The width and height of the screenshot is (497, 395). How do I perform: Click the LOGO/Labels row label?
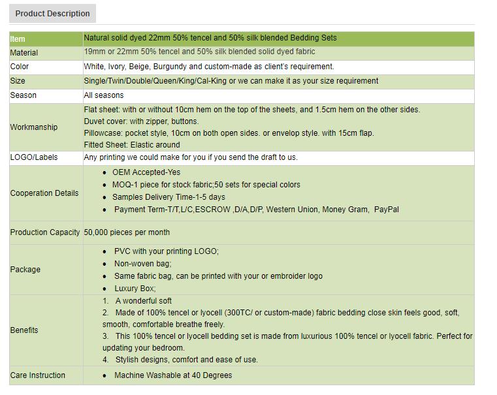33,157
